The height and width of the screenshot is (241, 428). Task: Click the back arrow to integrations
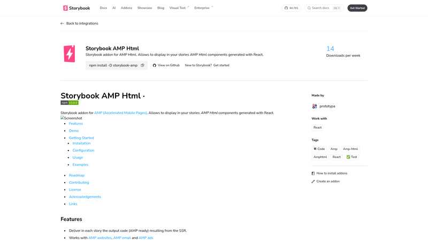[62, 24]
